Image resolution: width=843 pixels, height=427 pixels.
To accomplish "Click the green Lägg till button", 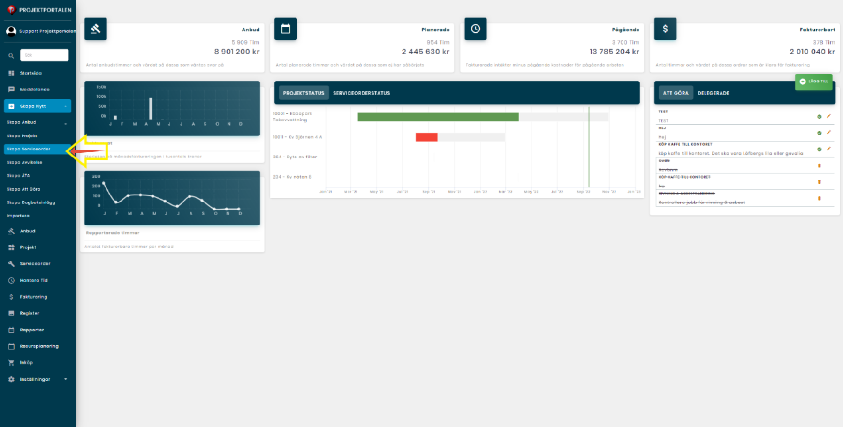I will tap(813, 82).
